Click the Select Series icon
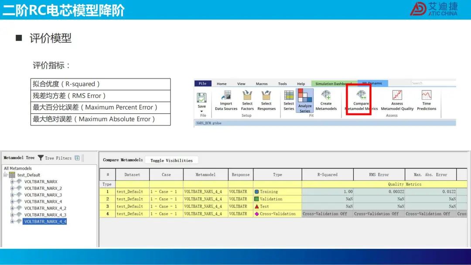 pyautogui.click(x=289, y=96)
